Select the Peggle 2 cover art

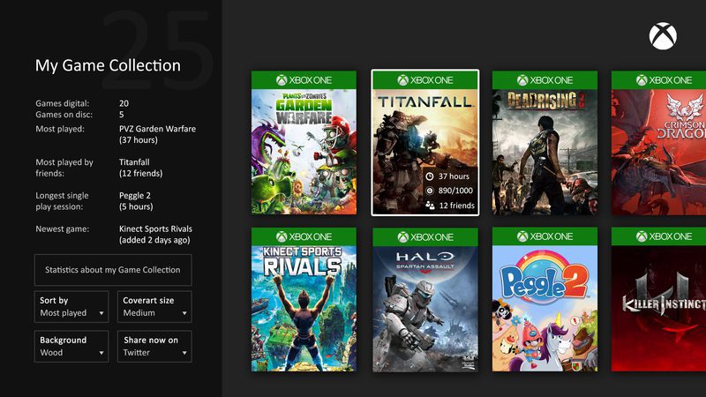(545, 308)
